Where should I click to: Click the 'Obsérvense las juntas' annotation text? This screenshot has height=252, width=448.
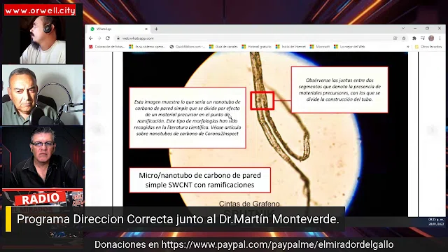(x=339, y=90)
